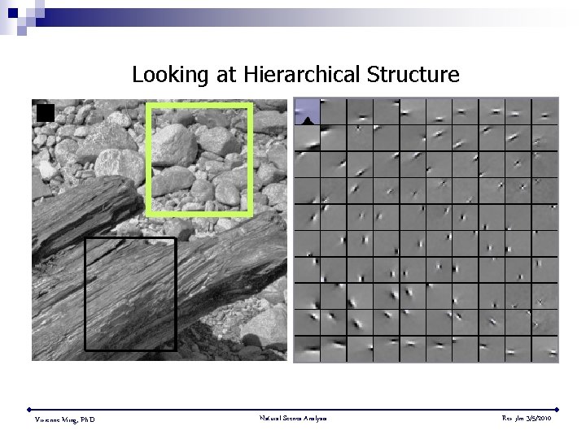586x439 pixels.
Task: Click the purple highlighted tile in the filter grid
Action: pyautogui.click(x=307, y=111)
